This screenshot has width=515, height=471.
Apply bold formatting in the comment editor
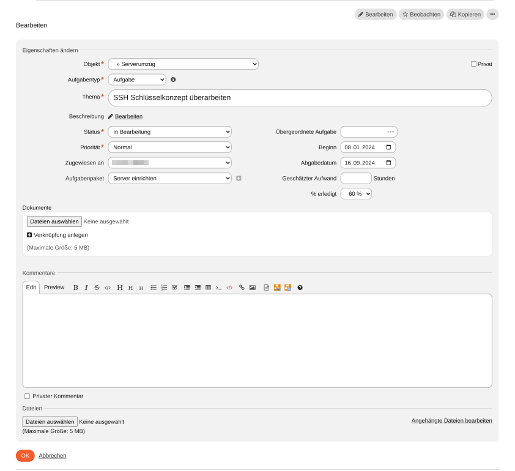click(75, 287)
